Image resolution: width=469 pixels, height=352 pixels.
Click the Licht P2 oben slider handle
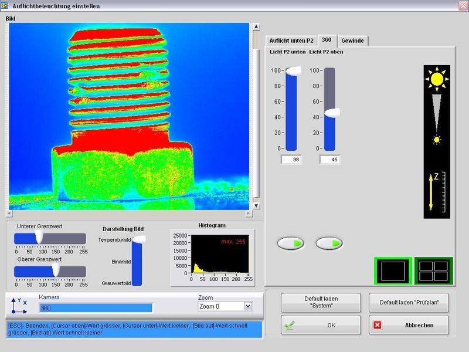click(x=331, y=112)
